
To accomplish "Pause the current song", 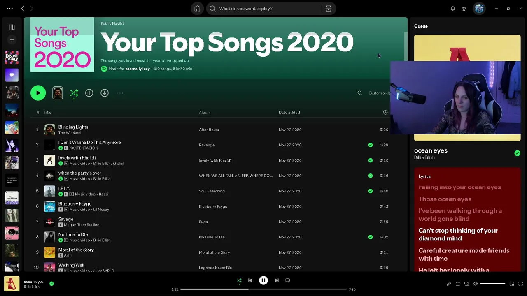I will click(263, 280).
